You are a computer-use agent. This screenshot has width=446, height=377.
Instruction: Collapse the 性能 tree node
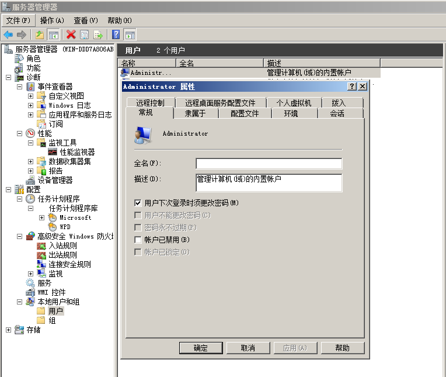click(20, 133)
